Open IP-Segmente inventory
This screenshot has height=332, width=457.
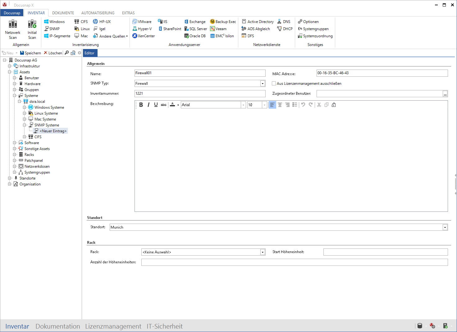tap(57, 36)
